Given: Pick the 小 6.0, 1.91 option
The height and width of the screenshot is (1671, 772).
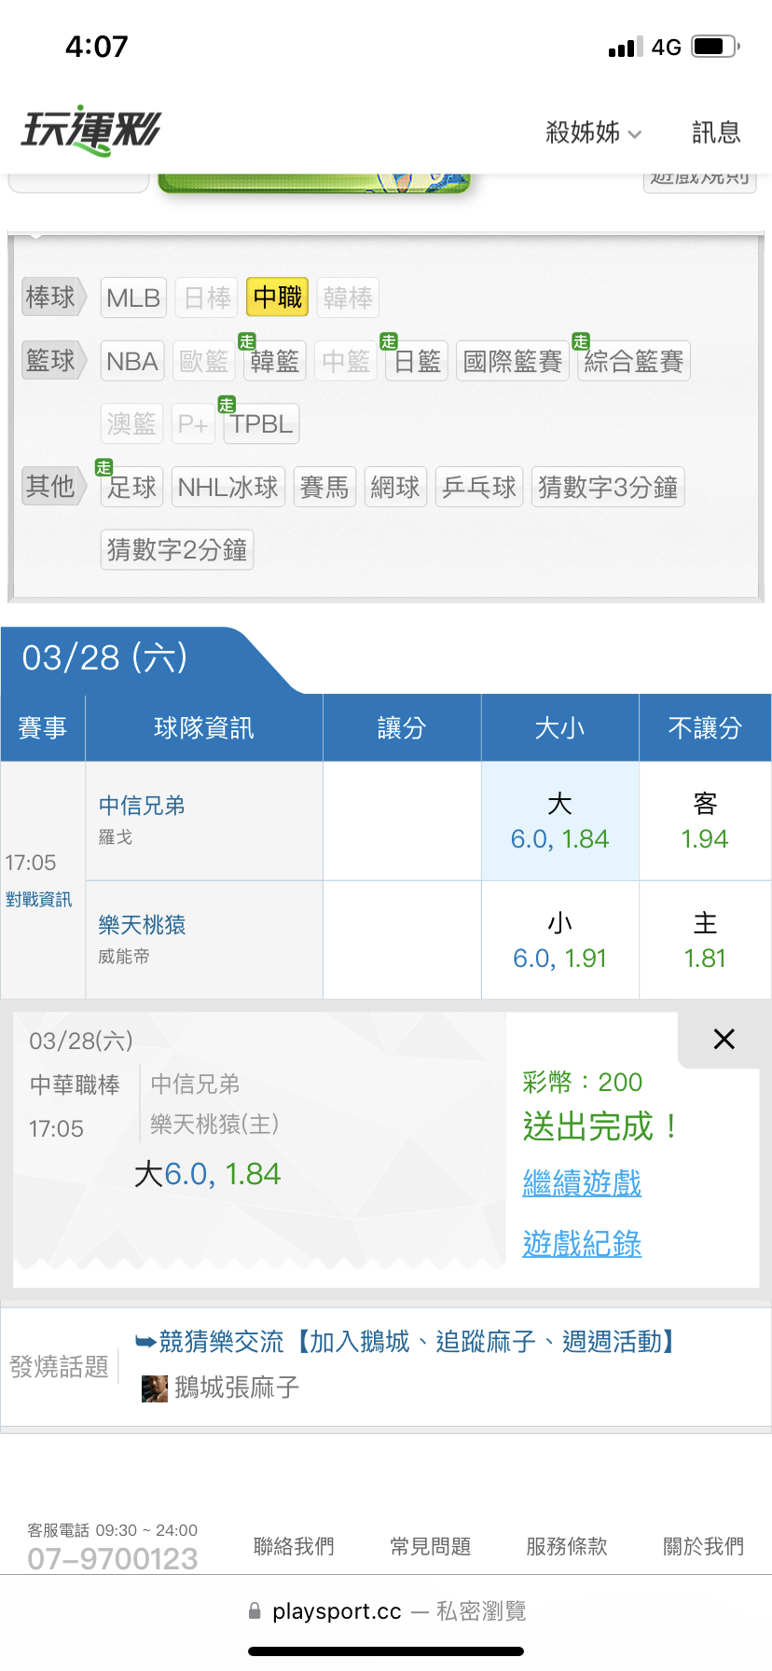Looking at the screenshot, I should tap(559, 941).
